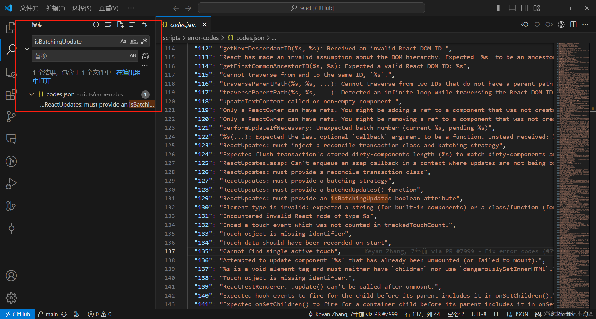The height and width of the screenshot is (319, 596).
Task: Open changes with previous revision
Action: pyautogui.click(x=525, y=24)
